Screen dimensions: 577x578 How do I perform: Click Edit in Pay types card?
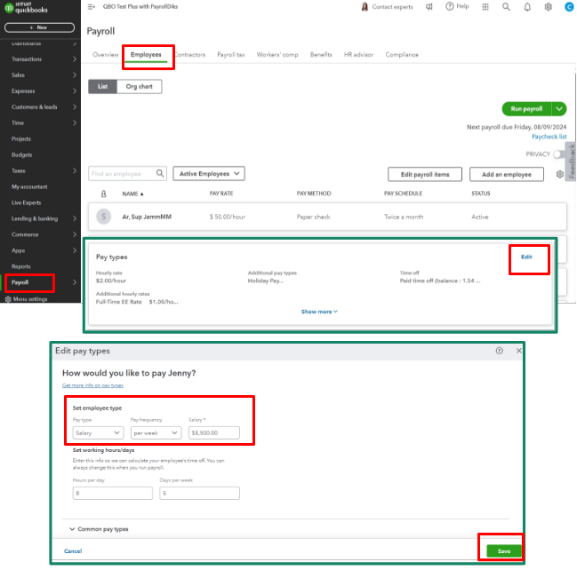(x=526, y=257)
